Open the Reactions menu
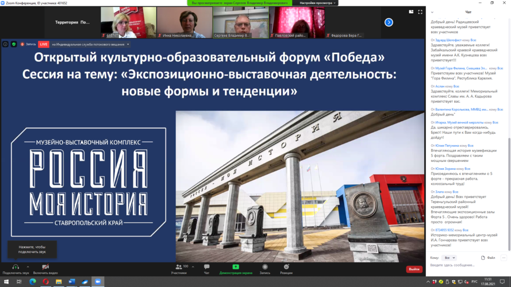This screenshot has height=287, width=511. click(x=286, y=267)
